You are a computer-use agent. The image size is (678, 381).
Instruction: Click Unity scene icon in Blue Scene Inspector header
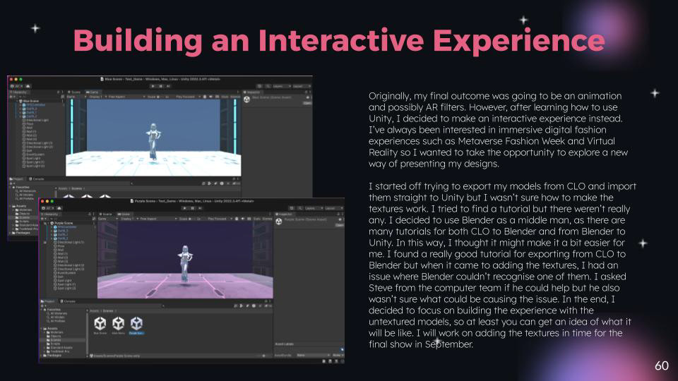click(x=246, y=99)
